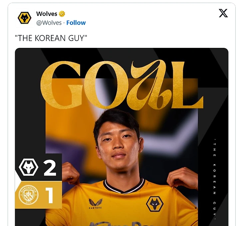Click the Wolves badge on the shirt chest
Viewport: 243px width, 226px height.
pos(155,204)
